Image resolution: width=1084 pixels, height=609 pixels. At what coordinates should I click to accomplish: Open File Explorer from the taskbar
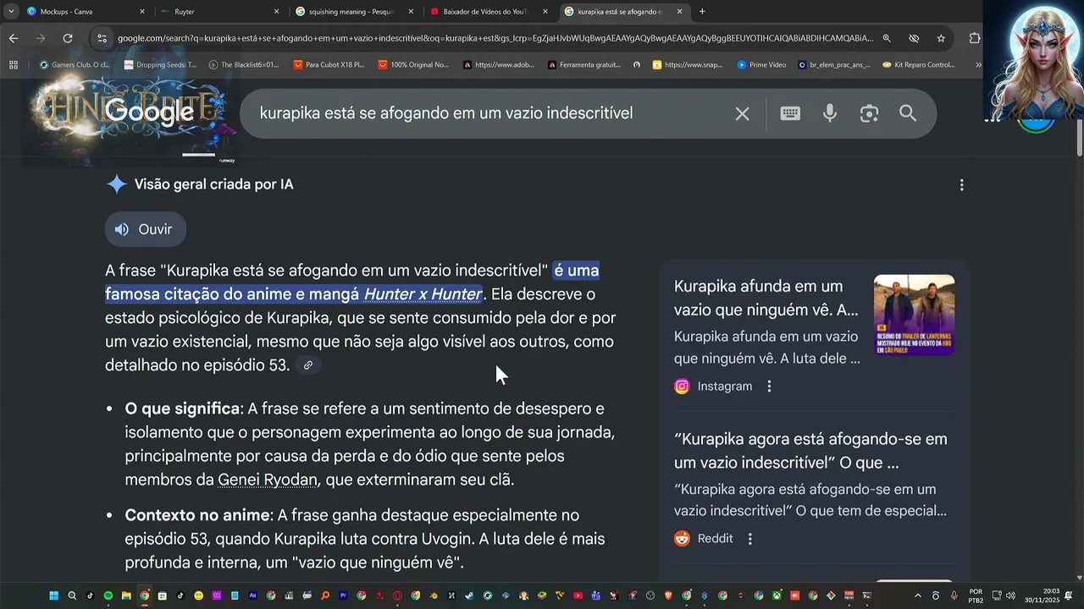[x=126, y=595]
